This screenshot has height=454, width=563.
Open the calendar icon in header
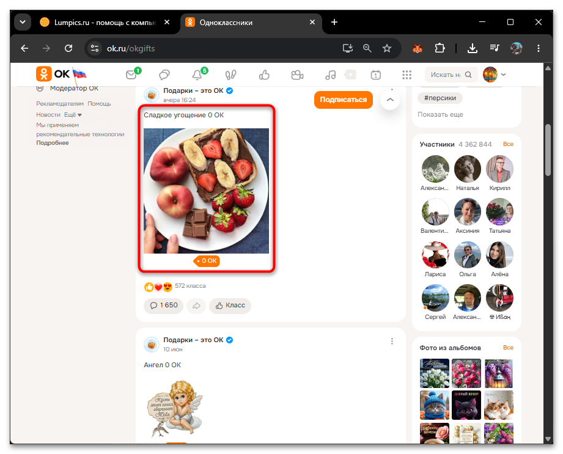pos(375,75)
